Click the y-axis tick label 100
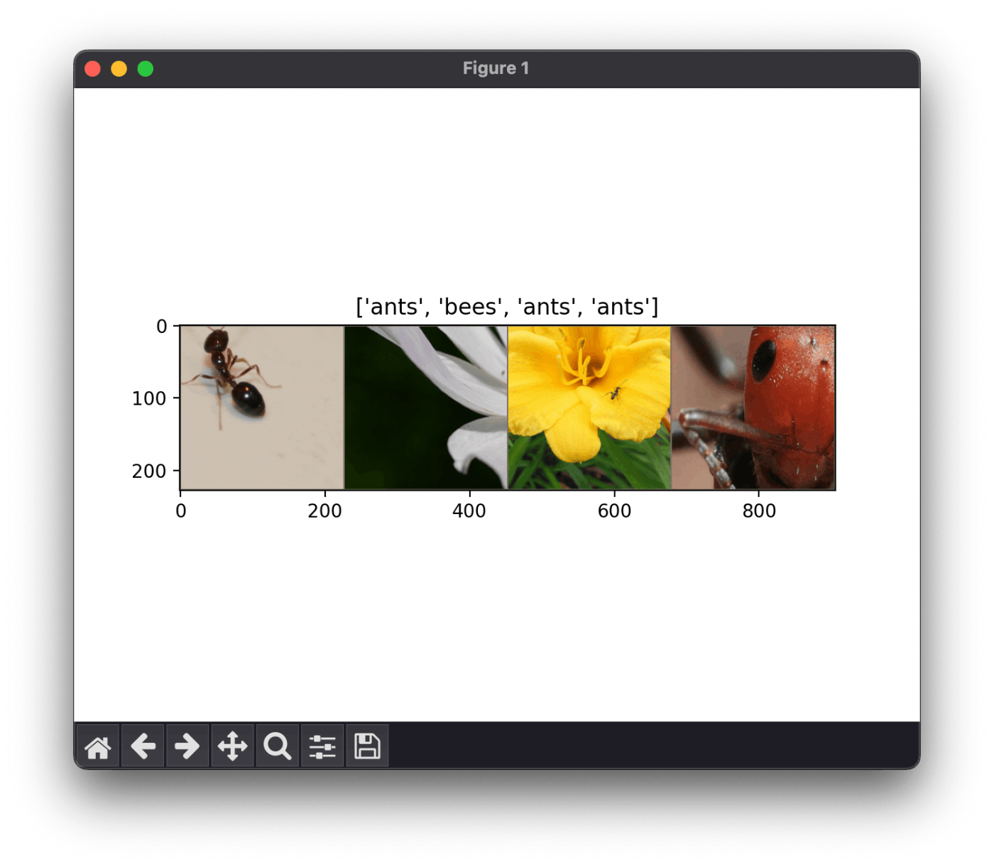 pos(149,399)
